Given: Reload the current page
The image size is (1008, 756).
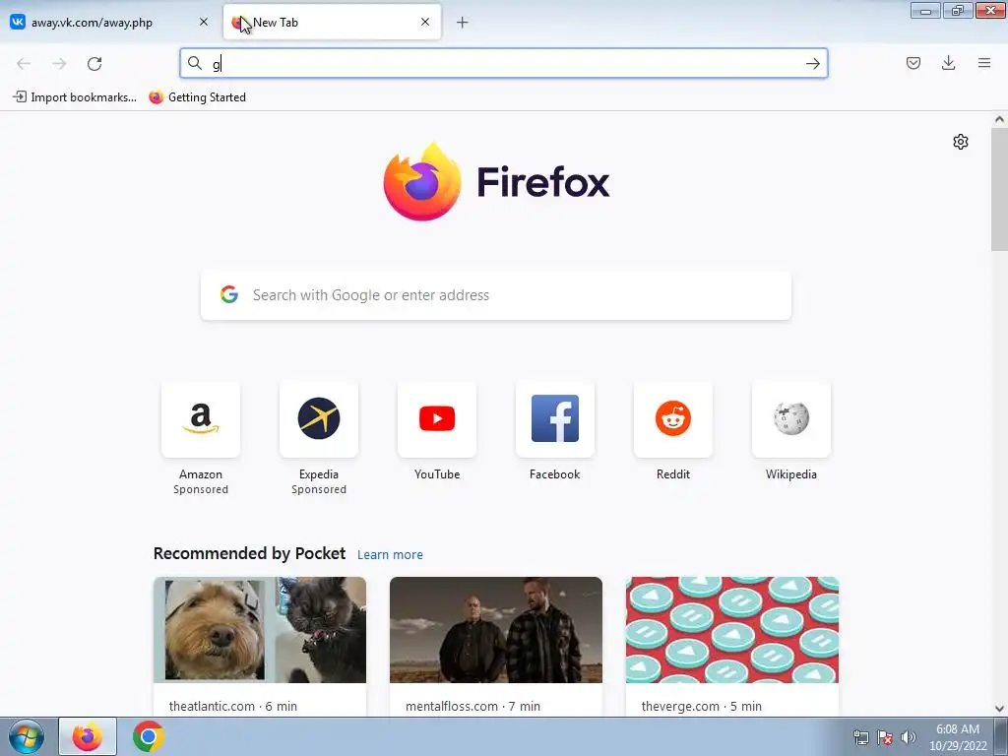Looking at the screenshot, I should coord(94,63).
